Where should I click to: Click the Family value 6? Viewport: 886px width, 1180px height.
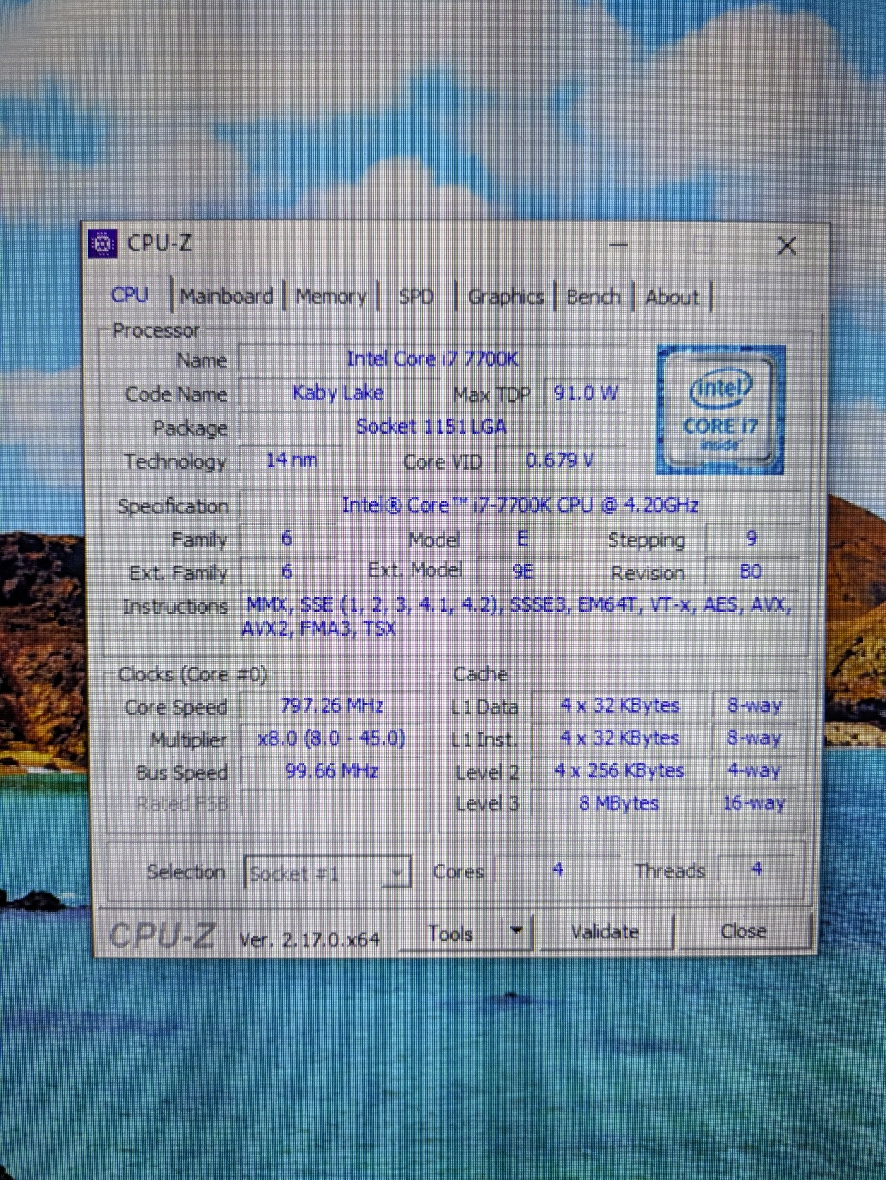pyautogui.click(x=287, y=539)
